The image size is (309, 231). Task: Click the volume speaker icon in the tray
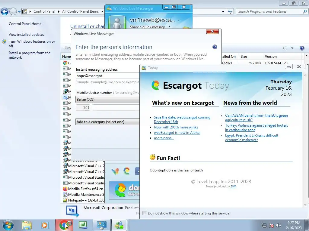coord(279,225)
